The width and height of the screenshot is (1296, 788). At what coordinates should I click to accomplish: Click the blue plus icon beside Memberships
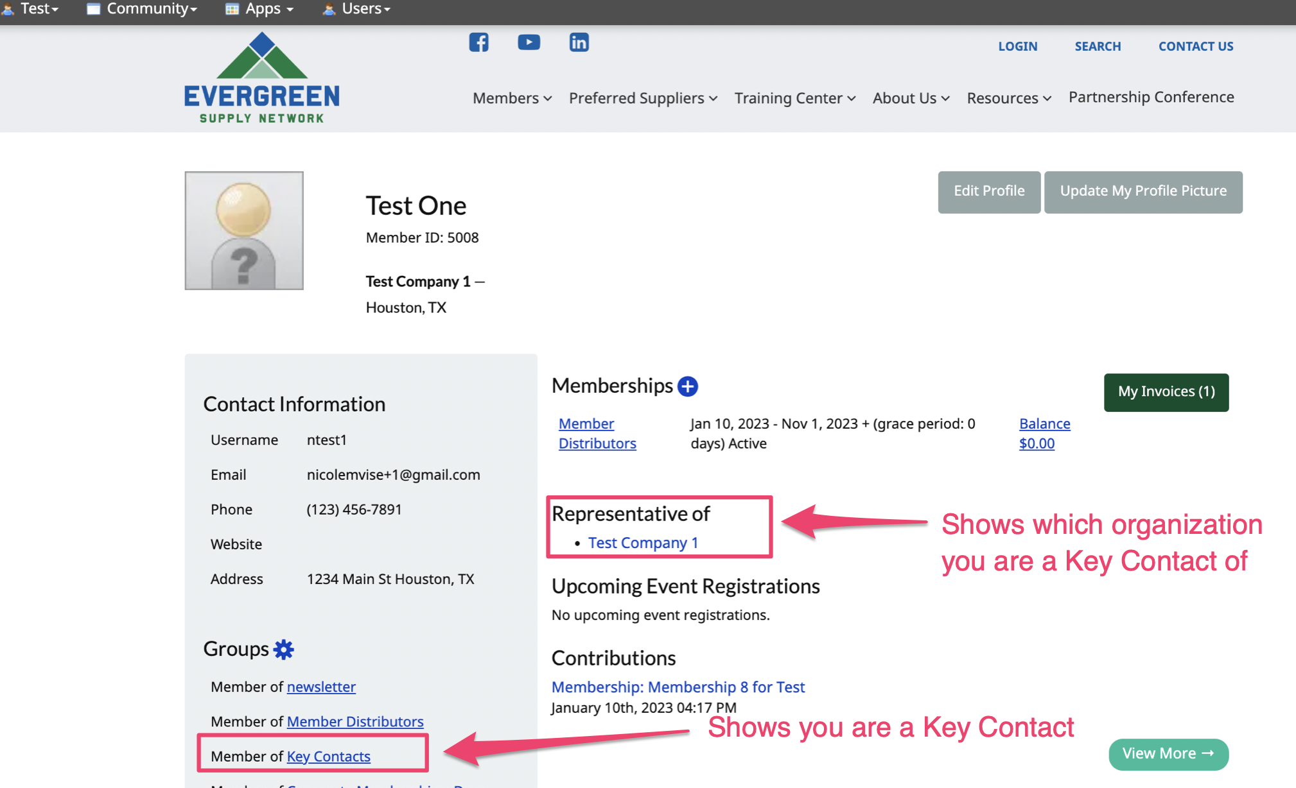pyautogui.click(x=688, y=386)
